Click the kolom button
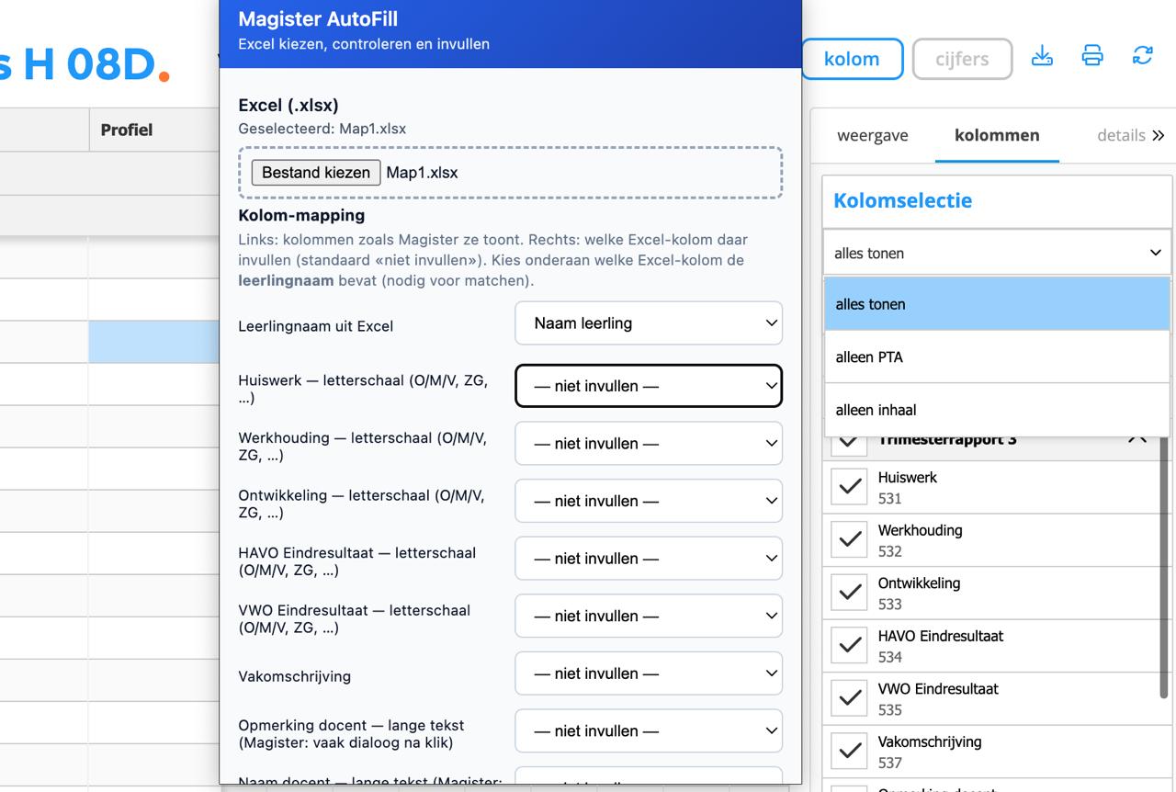This screenshot has width=1176, height=792. [852, 59]
